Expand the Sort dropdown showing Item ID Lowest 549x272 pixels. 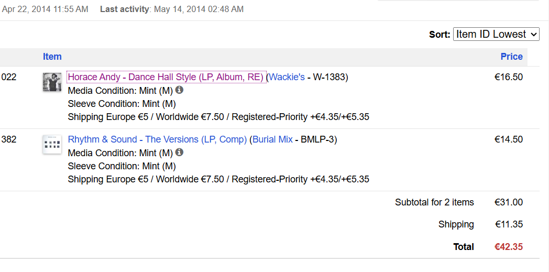tap(496, 34)
